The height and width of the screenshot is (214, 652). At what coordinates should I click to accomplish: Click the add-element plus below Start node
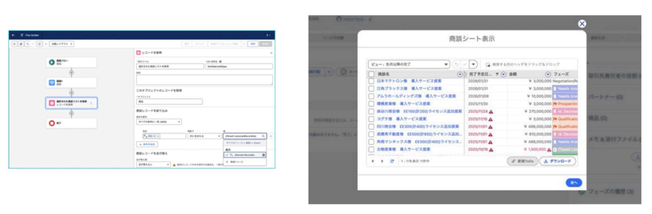[71, 73]
